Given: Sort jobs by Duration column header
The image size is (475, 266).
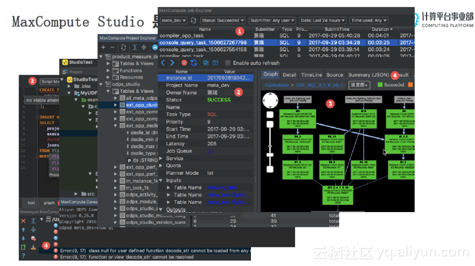Looking at the screenshot, I should [x=382, y=29].
